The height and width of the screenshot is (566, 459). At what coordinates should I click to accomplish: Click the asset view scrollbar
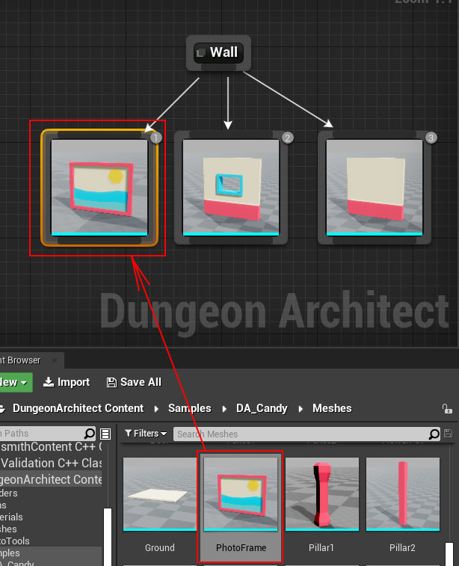(x=449, y=554)
